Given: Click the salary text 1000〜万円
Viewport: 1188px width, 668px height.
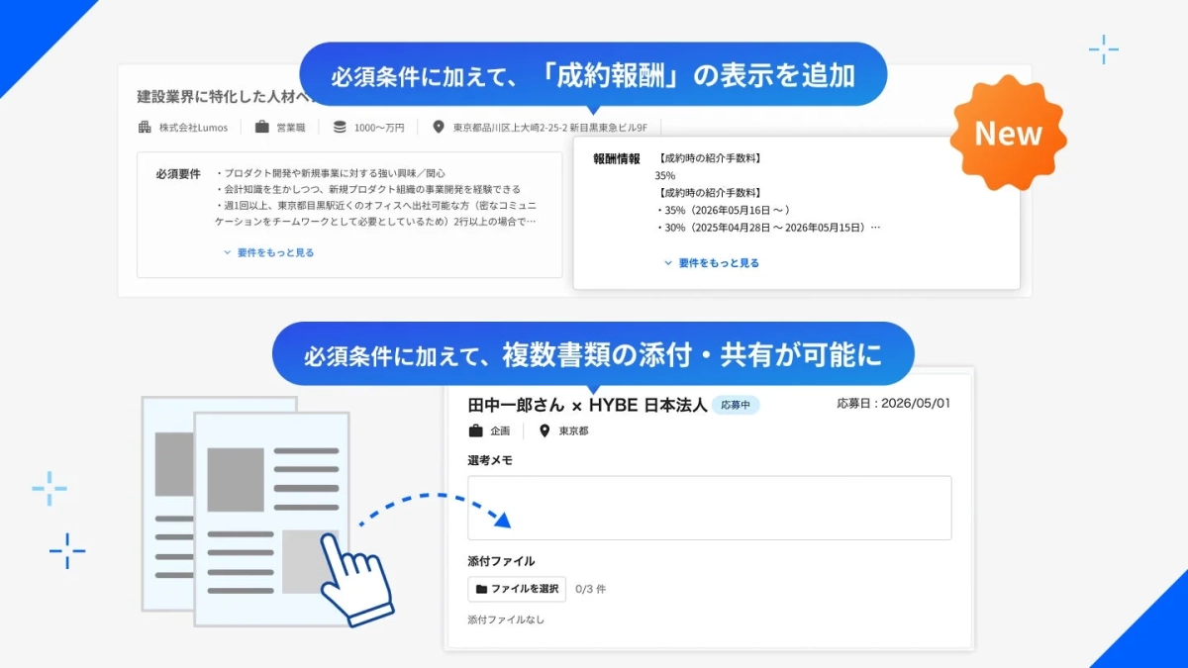Looking at the screenshot, I should tap(379, 128).
